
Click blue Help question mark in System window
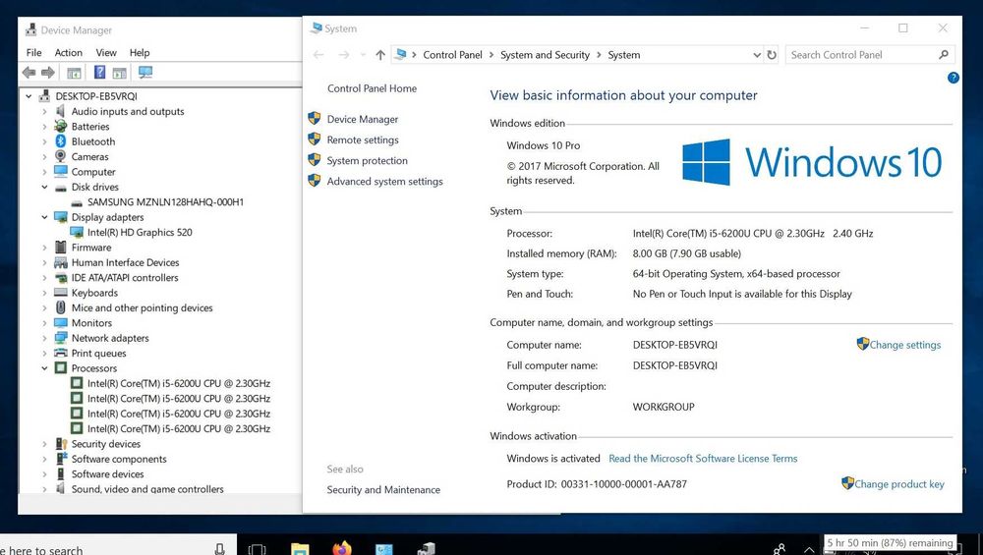coord(953,78)
